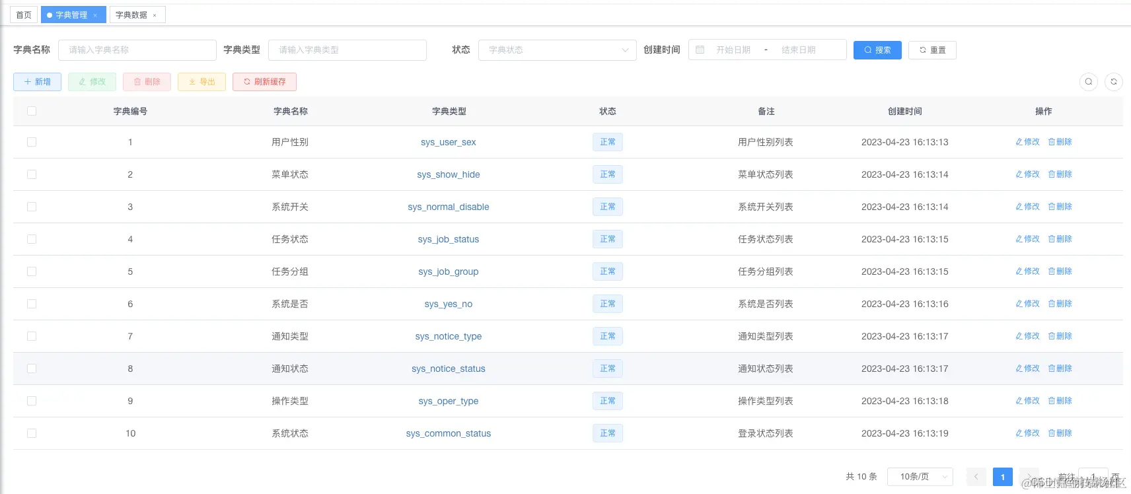Edit the 系统是否 row via 修改
The image size is (1131, 494).
pyautogui.click(x=1027, y=304)
